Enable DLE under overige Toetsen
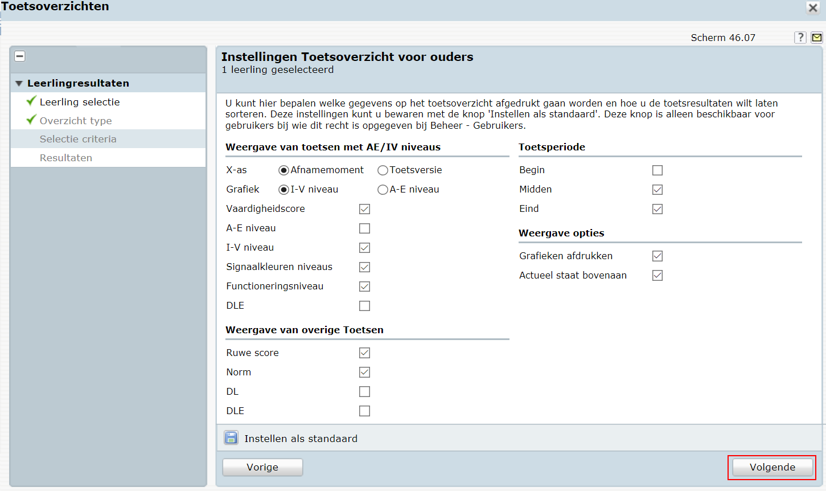The width and height of the screenshot is (826, 491). point(365,411)
